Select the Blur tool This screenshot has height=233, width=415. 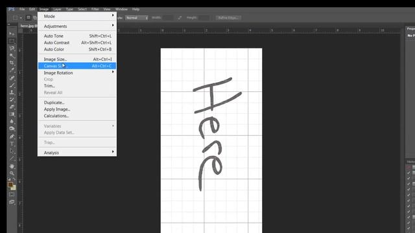pyautogui.click(x=12, y=122)
